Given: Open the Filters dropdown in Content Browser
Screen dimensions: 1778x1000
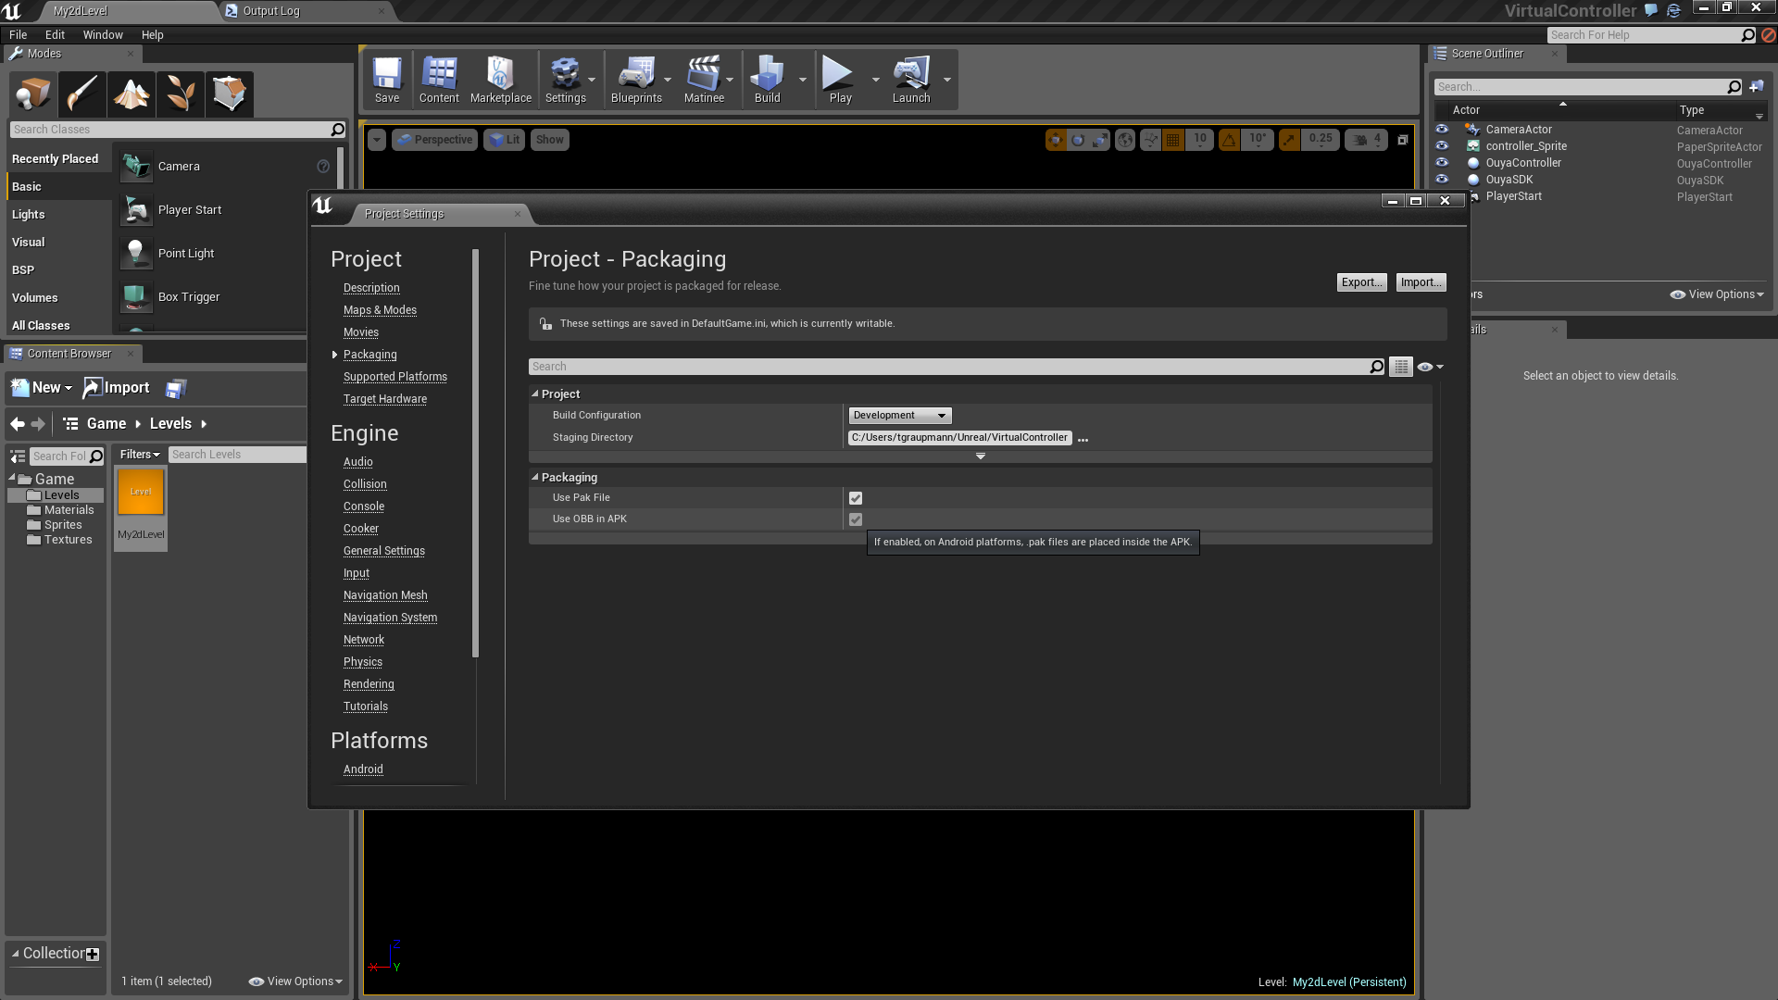Looking at the screenshot, I should coord(140,455).
